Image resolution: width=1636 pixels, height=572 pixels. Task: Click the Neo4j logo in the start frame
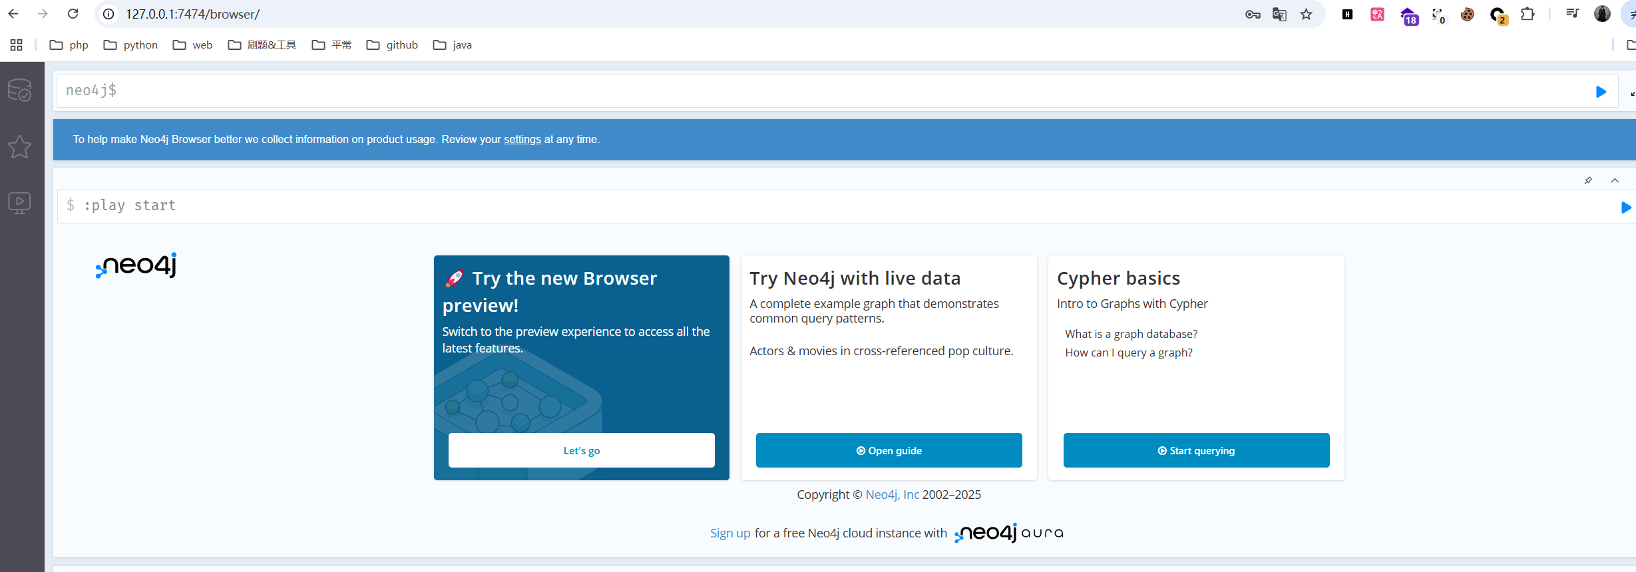tap(136, 265)
